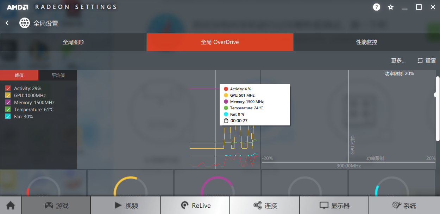
Task: Open the 系统 section
Action: coord(404,206)
